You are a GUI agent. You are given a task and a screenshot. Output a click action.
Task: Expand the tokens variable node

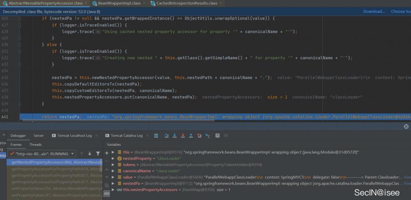coord(113,165)
